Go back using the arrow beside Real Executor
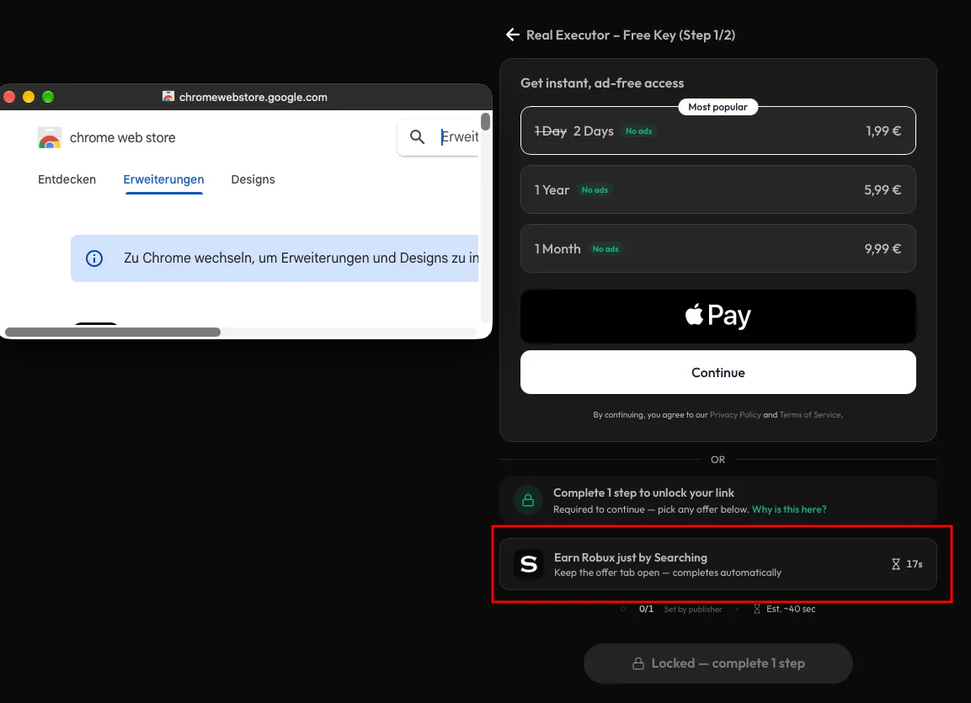The width and height of the screenshot is (971, 703). [512, 35]
